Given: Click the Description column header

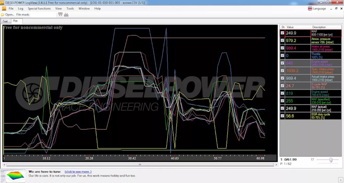Looking at the screenshot, I should click(x=326, y=27).
